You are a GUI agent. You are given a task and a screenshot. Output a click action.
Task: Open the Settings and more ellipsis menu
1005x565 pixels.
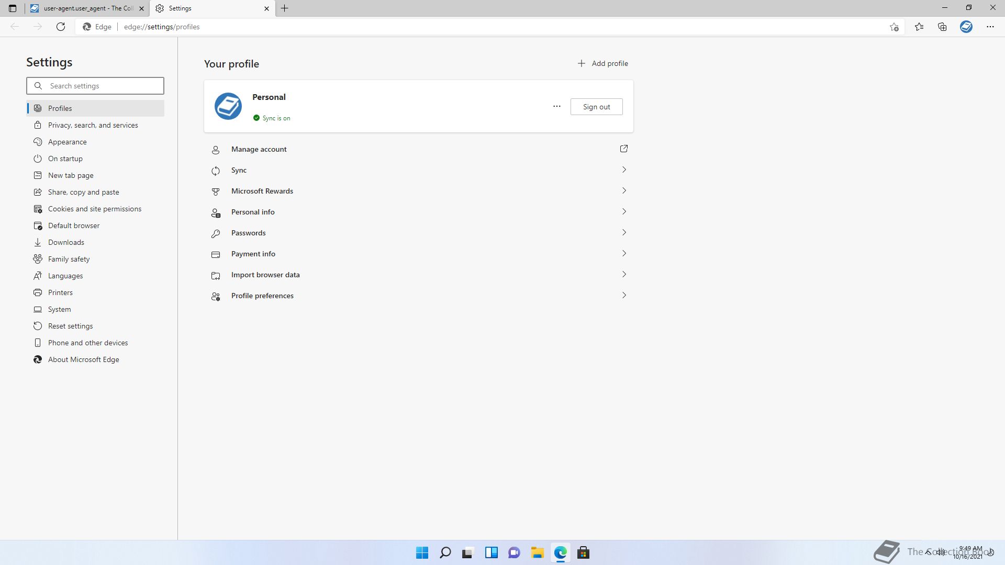(x=990, y=27)
